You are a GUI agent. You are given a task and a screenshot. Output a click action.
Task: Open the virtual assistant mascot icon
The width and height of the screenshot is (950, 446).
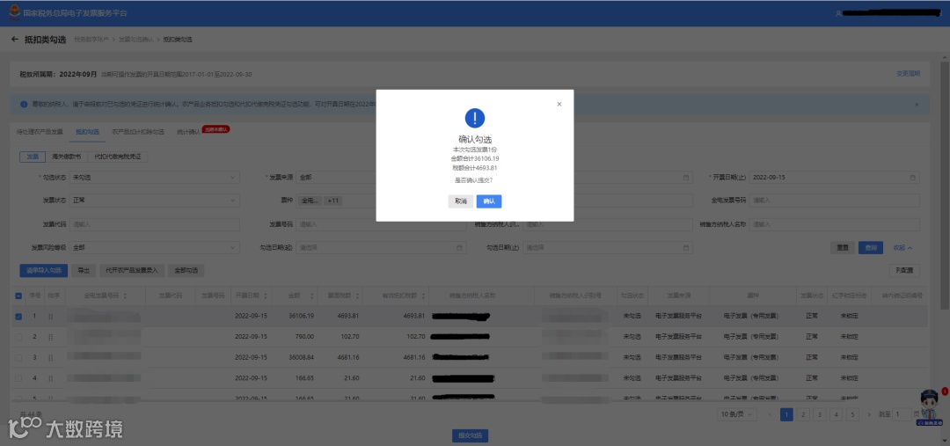(x=929, y=406)
